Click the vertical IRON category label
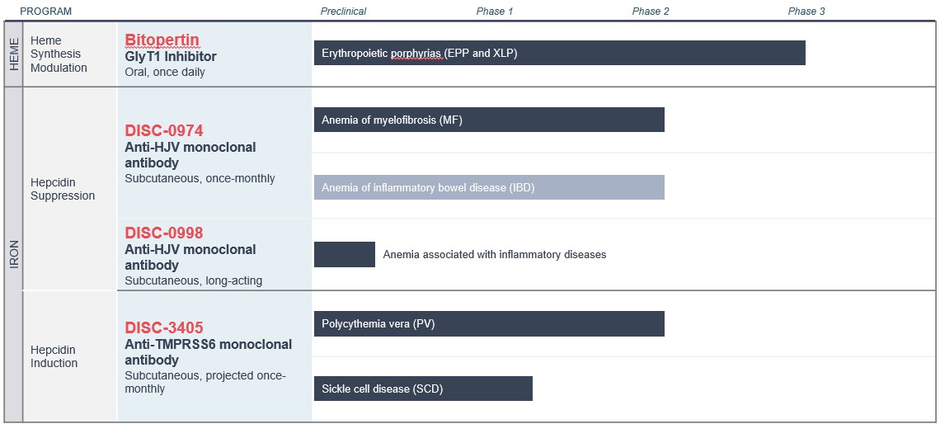The image size is (940, 424). tap(14, 254)
